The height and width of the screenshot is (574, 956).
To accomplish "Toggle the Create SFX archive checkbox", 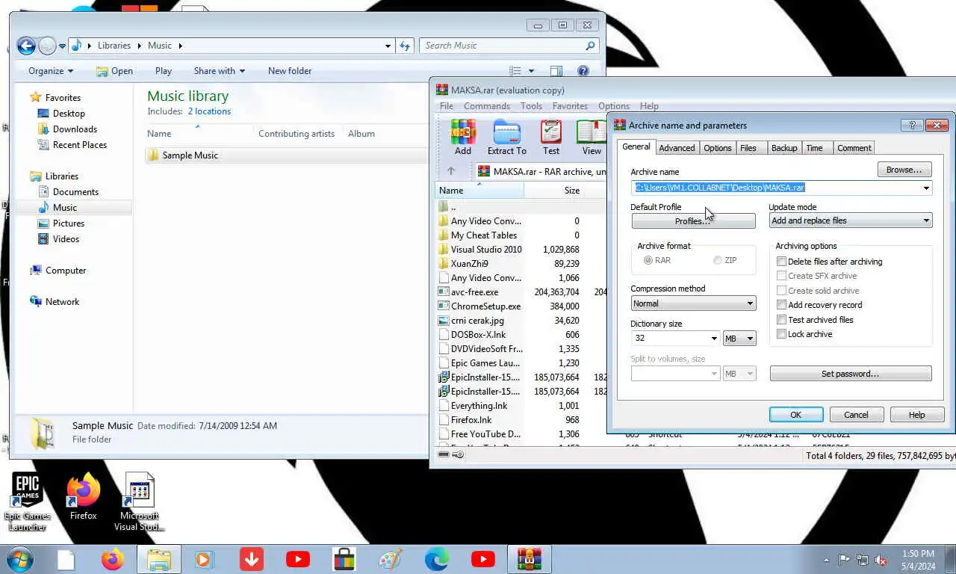I will [x=781, y=276].
